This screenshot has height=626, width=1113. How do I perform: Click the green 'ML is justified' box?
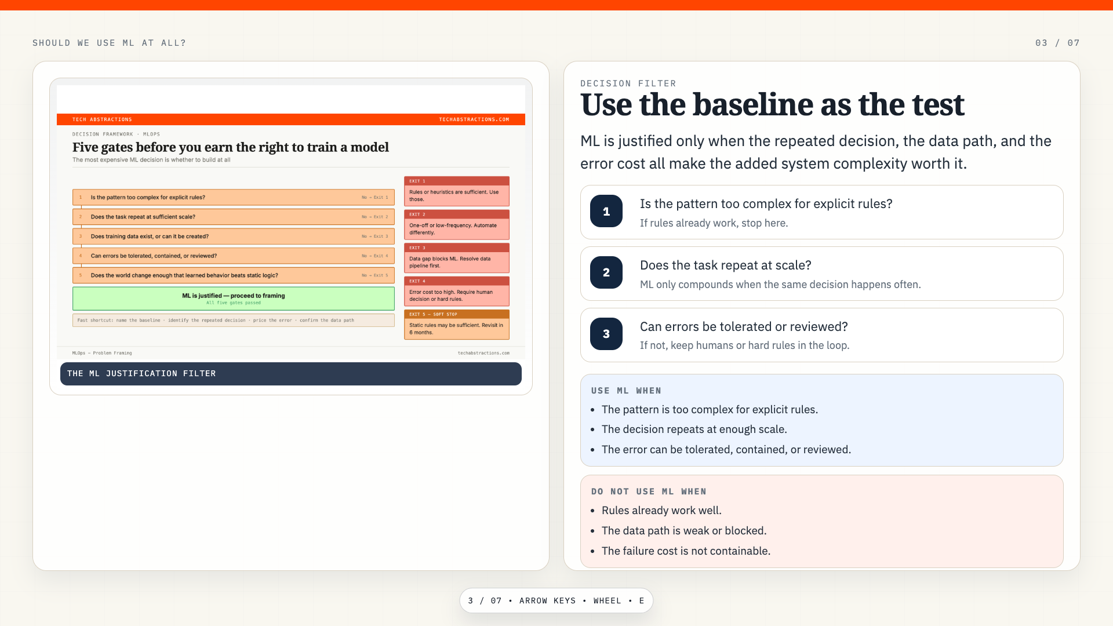[234, 299]
